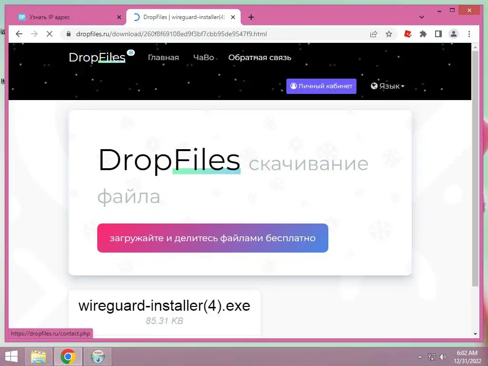The width and height of the screenshot is (488, 366).
Task: Click the scrollbar down arrow
Action: click(x=475, y=334)
